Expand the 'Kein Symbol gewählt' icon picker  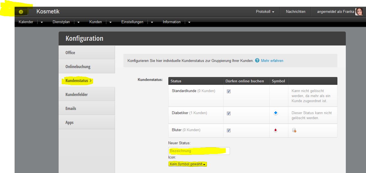point(188,164)
